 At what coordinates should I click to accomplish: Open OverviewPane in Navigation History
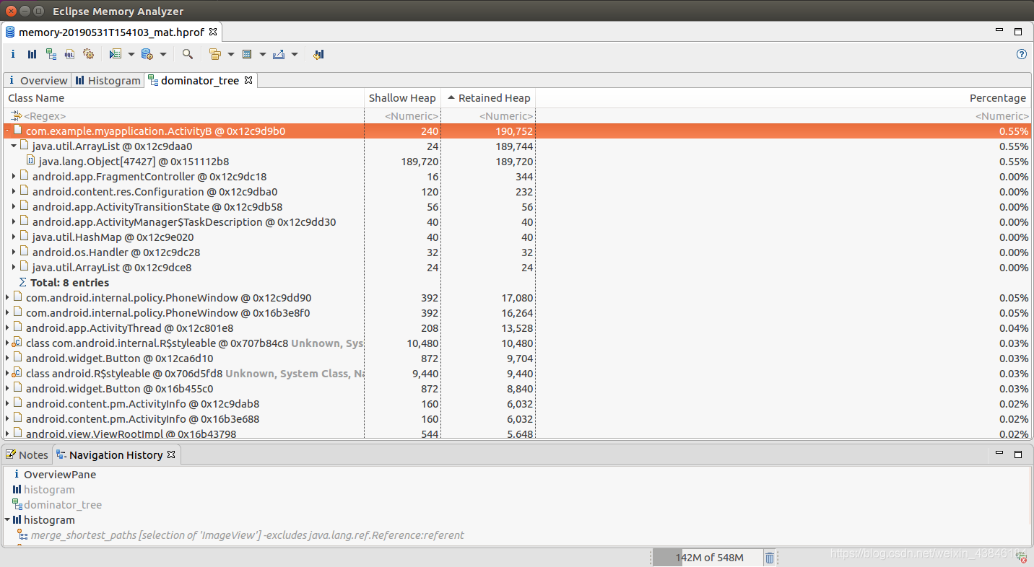coord(60,475)
